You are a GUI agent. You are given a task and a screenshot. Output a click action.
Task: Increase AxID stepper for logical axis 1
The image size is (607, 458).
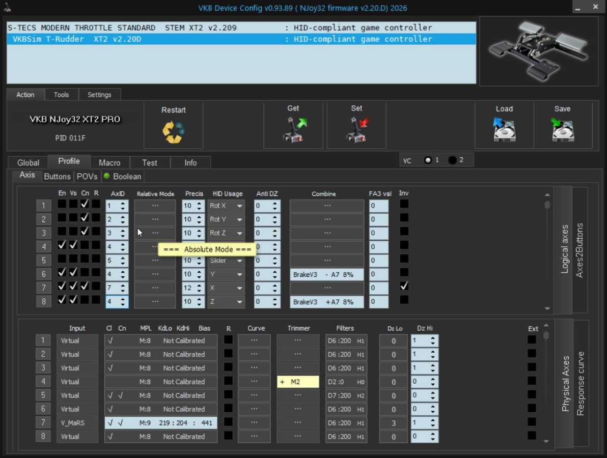coord(123,203)
